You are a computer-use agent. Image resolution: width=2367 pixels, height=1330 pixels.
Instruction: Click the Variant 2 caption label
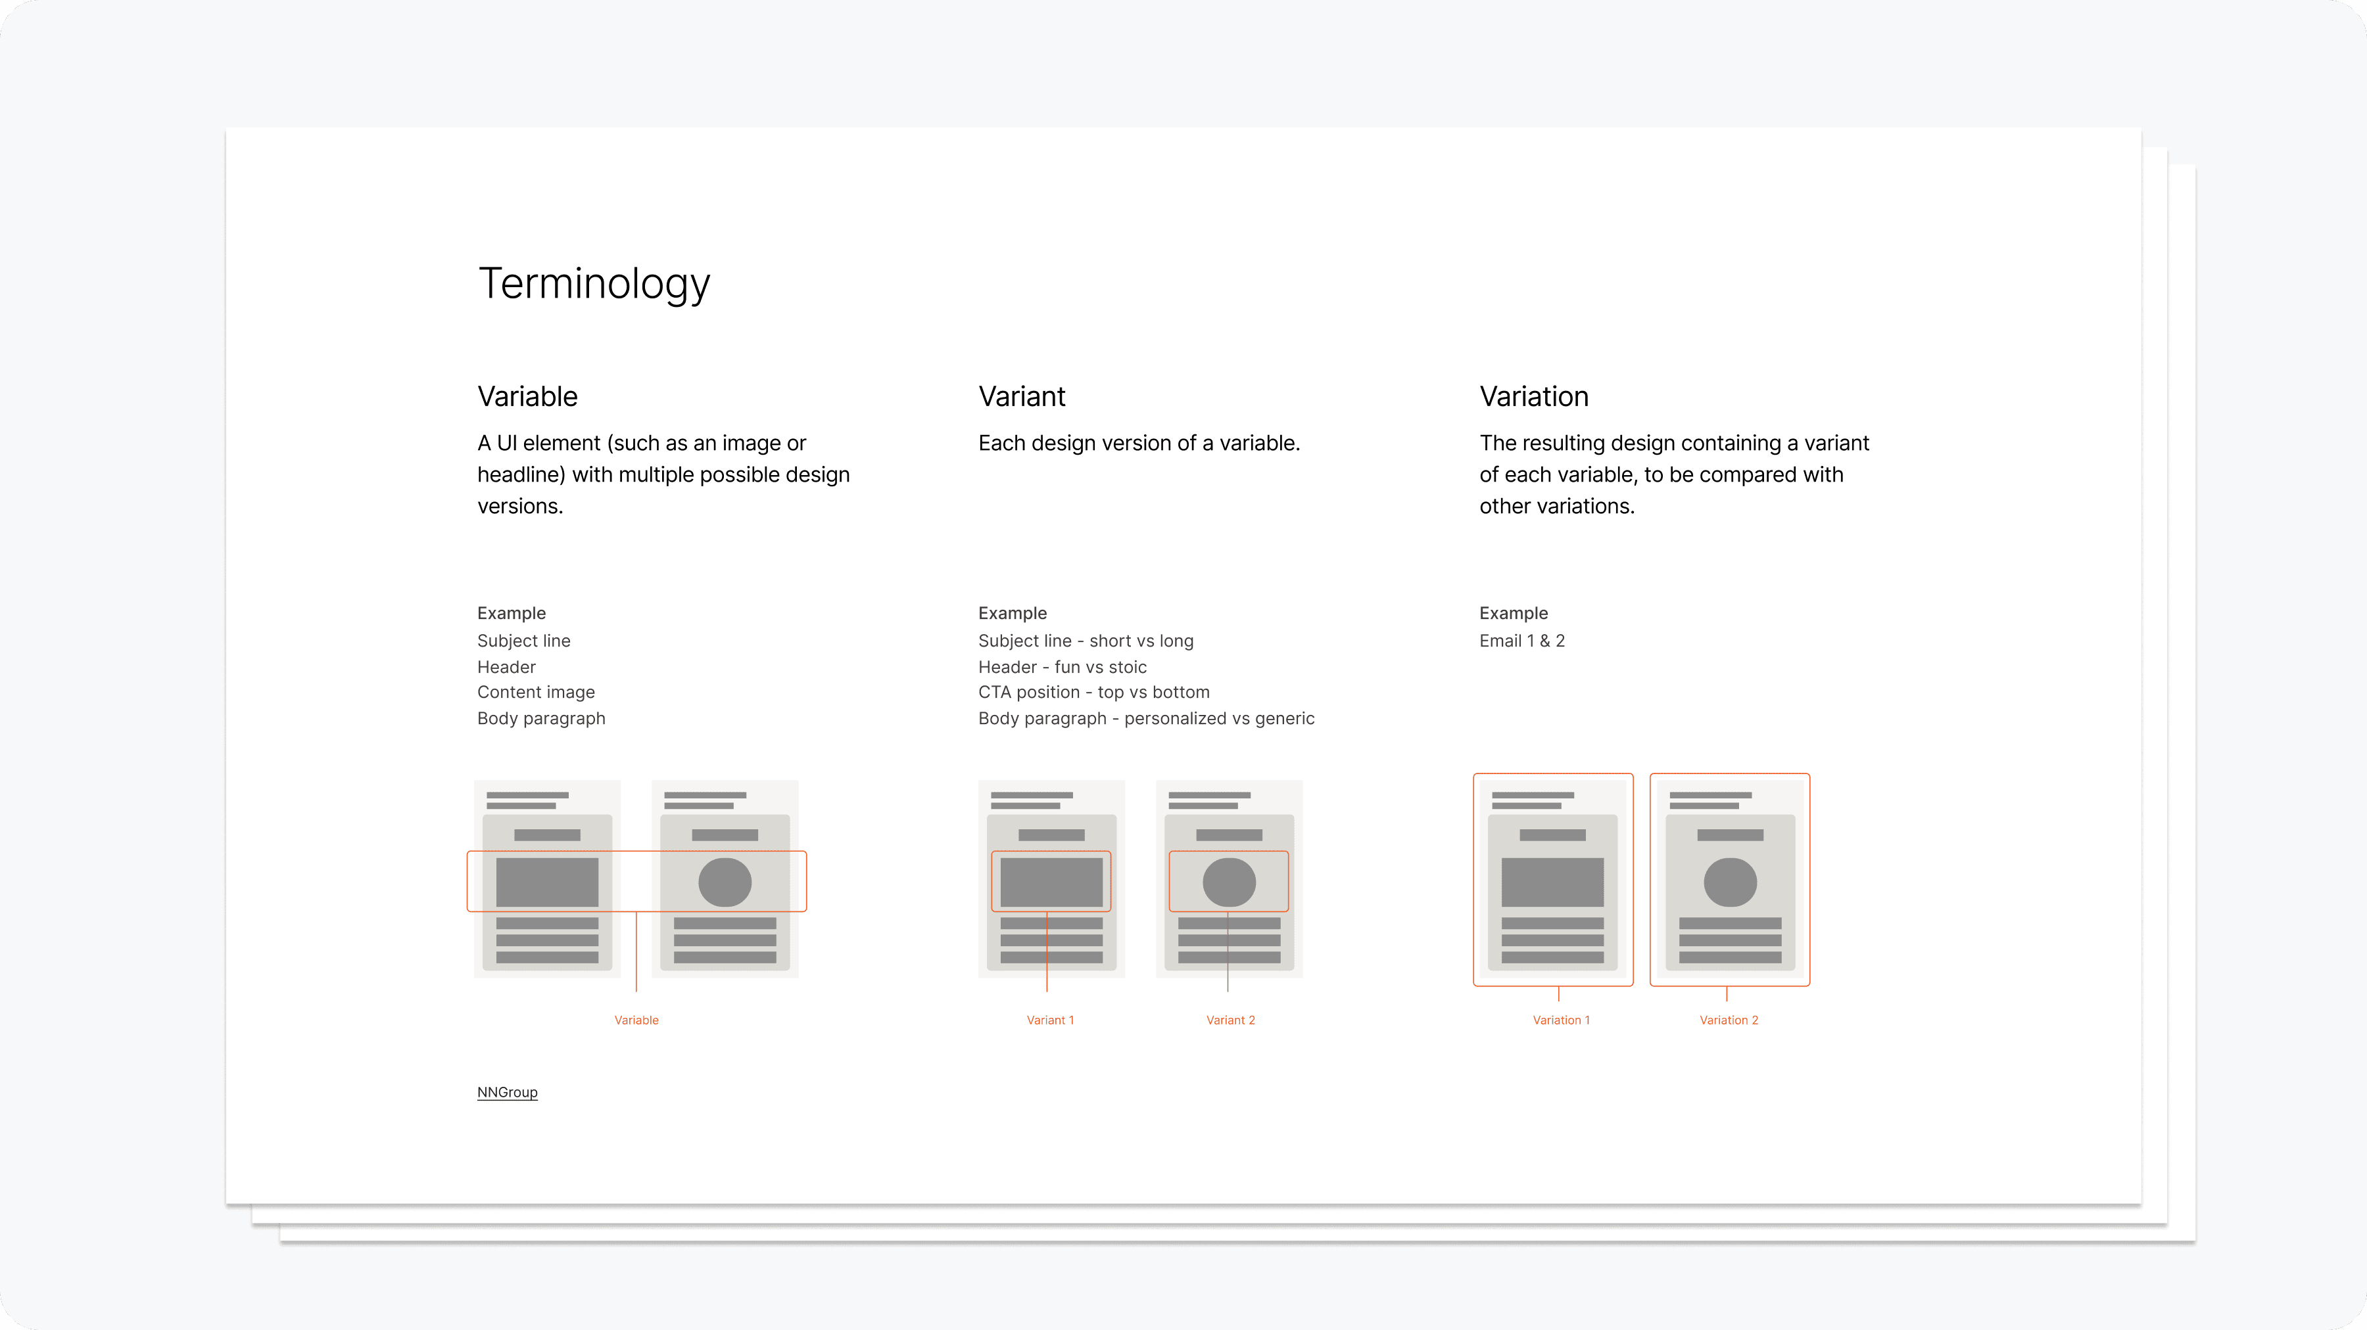(x=1230, y=1020)
